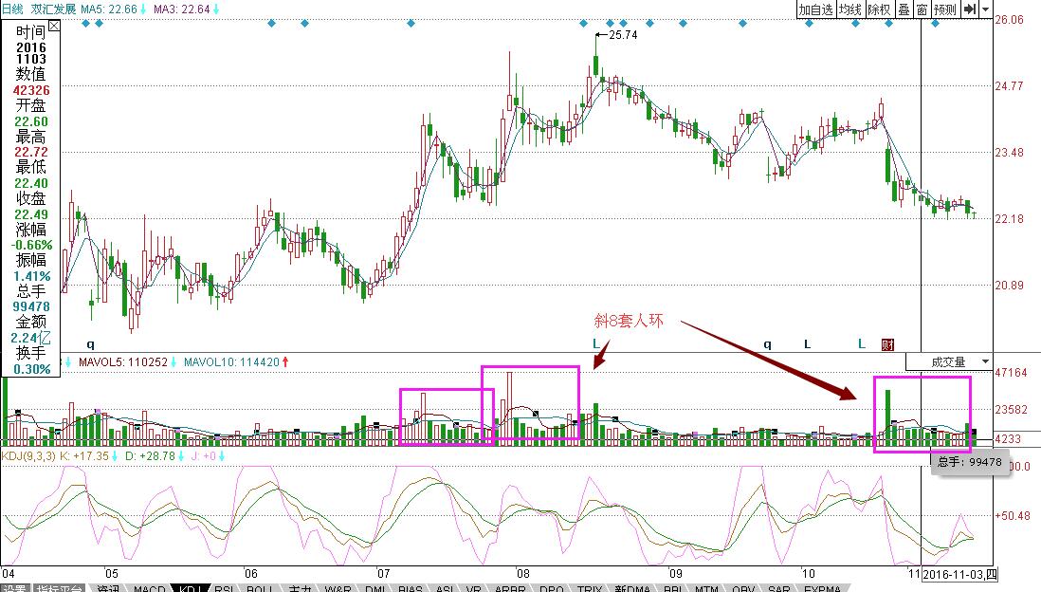
Task: Click the q marker near month 05
Action: pos(91,344)
